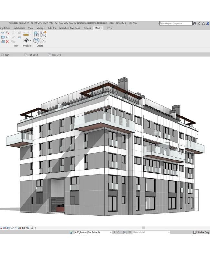Switch to the first Ref. Level view tab

point(31,55)
